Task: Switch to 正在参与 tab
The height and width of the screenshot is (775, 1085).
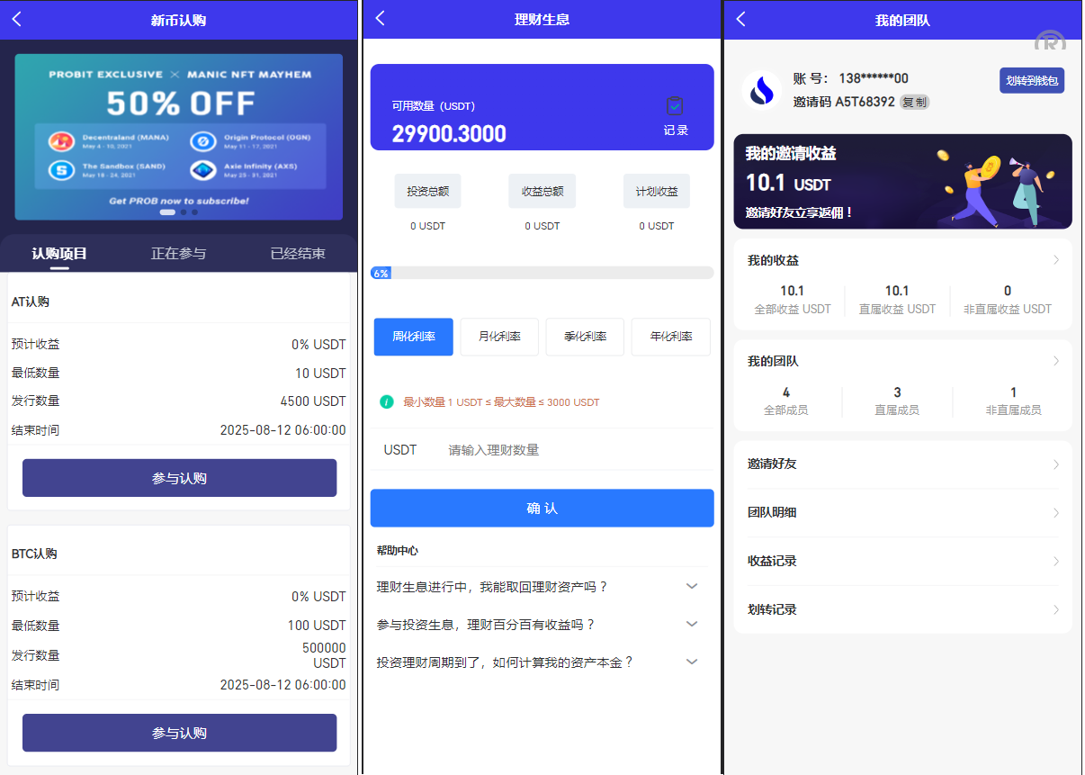Action: [x=178, y=253]
